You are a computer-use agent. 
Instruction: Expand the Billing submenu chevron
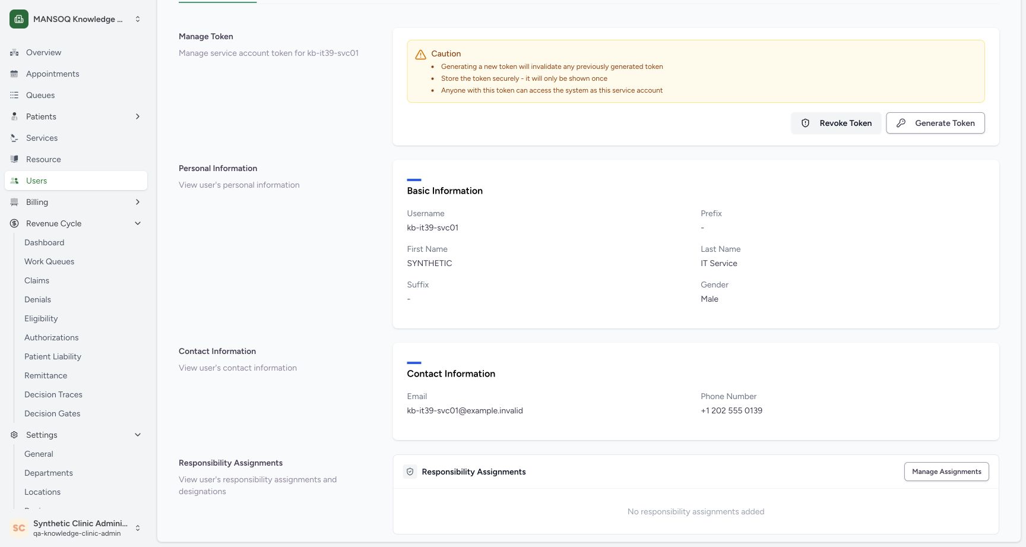click(138, 202)
